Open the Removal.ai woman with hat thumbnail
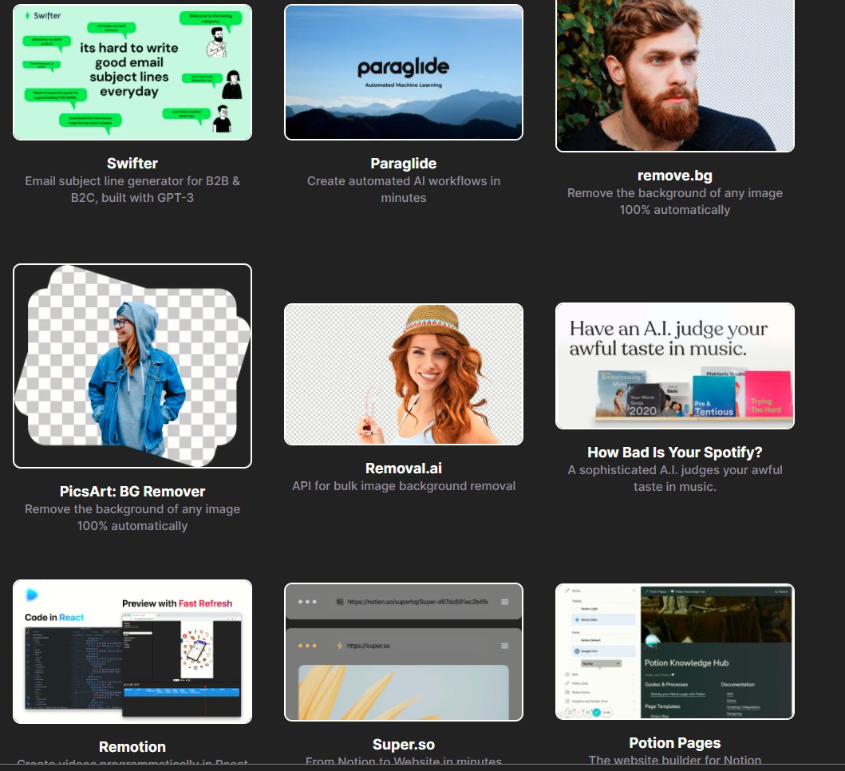Screen dimensions: 845x771 [403, 374]
